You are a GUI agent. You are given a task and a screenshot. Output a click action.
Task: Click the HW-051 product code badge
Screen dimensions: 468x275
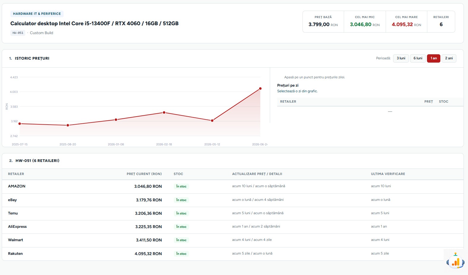(18, 33)
